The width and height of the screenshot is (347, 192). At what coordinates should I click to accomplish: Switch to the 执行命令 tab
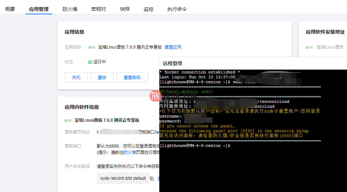point(177,9)
